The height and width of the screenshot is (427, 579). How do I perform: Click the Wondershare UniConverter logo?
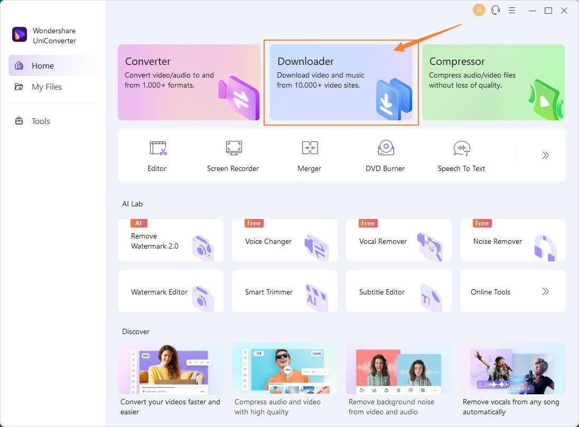(20, 35)
